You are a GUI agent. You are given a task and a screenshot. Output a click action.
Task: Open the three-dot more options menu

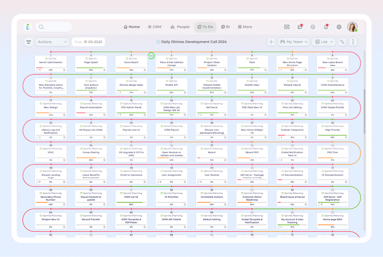[x=353, y=42]
